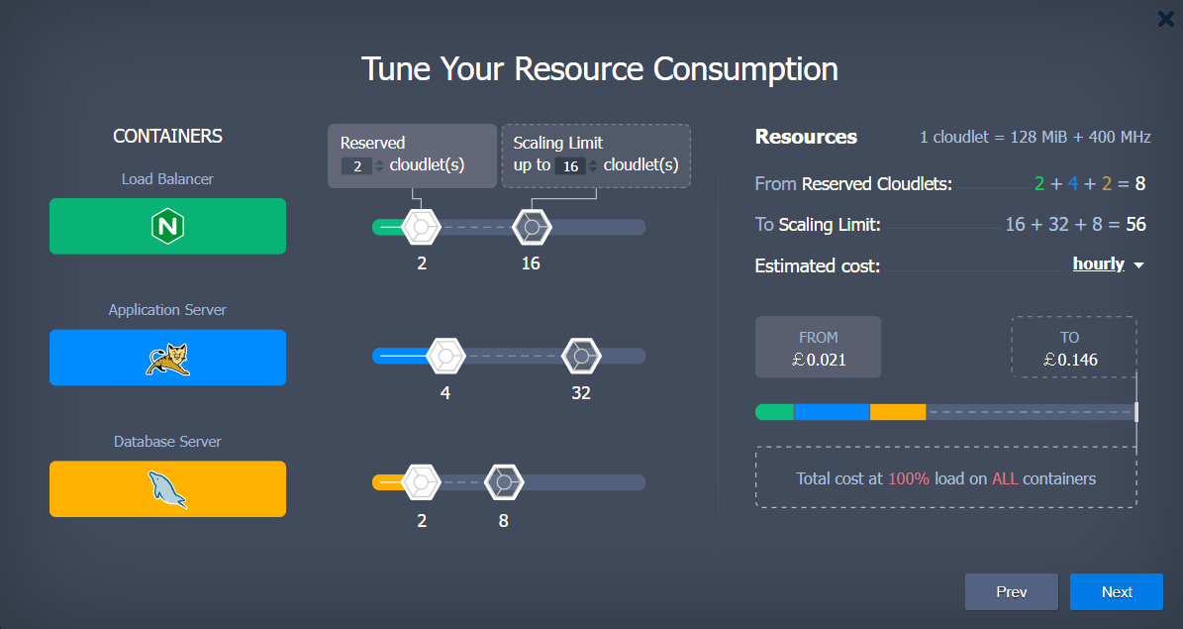Viewport: 1183px width, 629px height.
Task: Click the dropdown arrow next to hourly
Action: click(1138, 265)
